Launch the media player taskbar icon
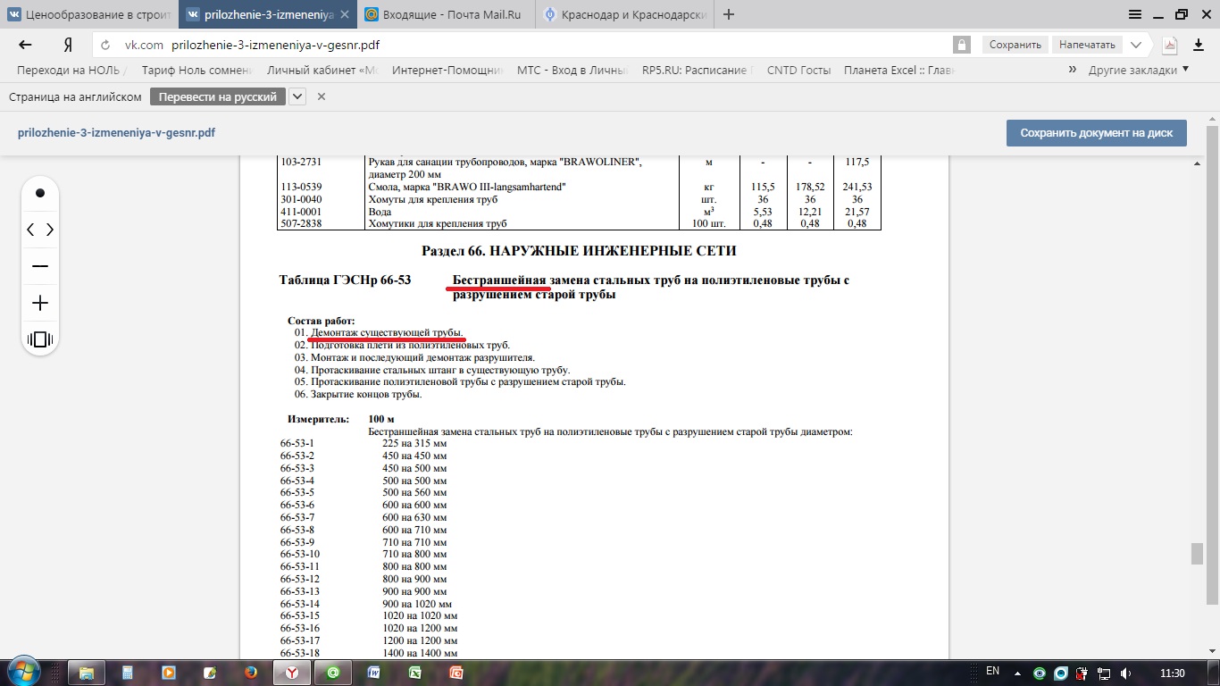 coord(169,673)
